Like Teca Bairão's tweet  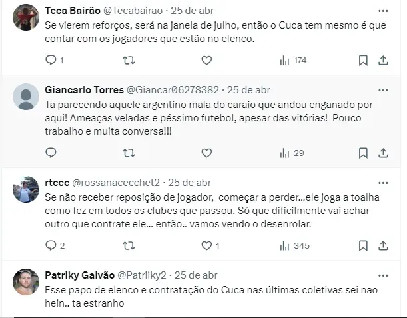pyautogui.click(x=206, y=61)
